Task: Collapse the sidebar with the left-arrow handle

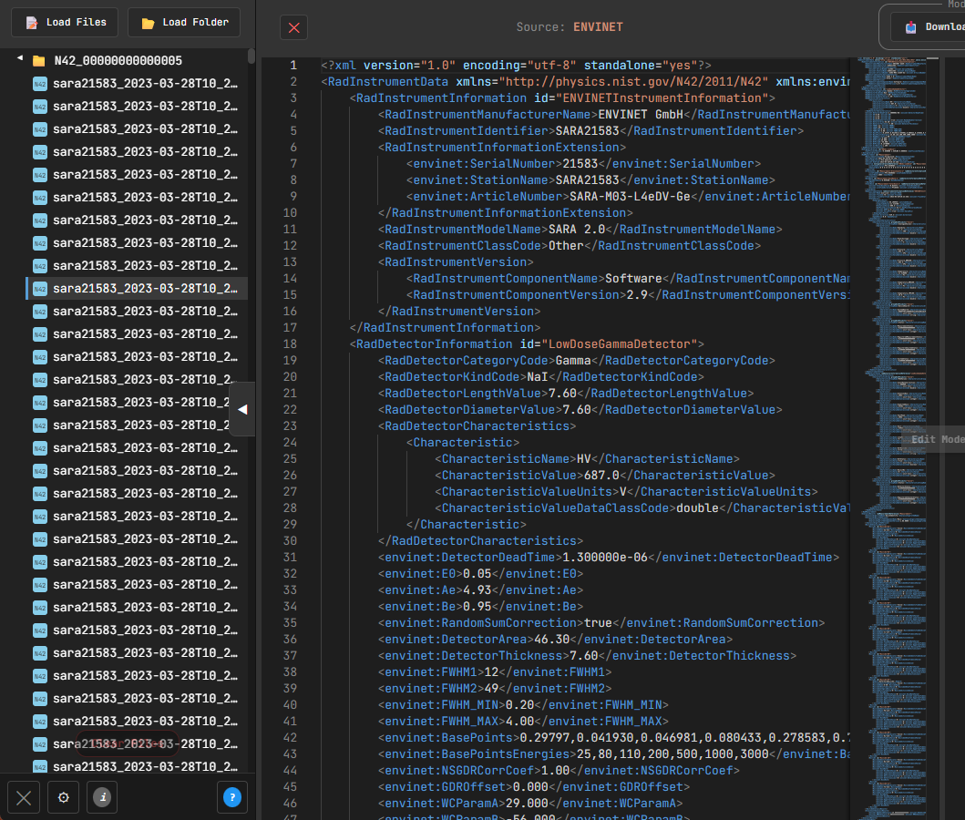Action: pyautogui.click(x=242, y=410)
